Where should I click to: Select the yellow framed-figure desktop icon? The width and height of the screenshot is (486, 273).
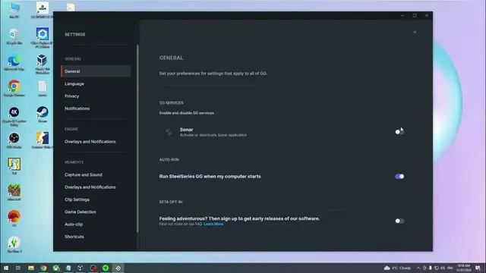click(x=14, y=166)
